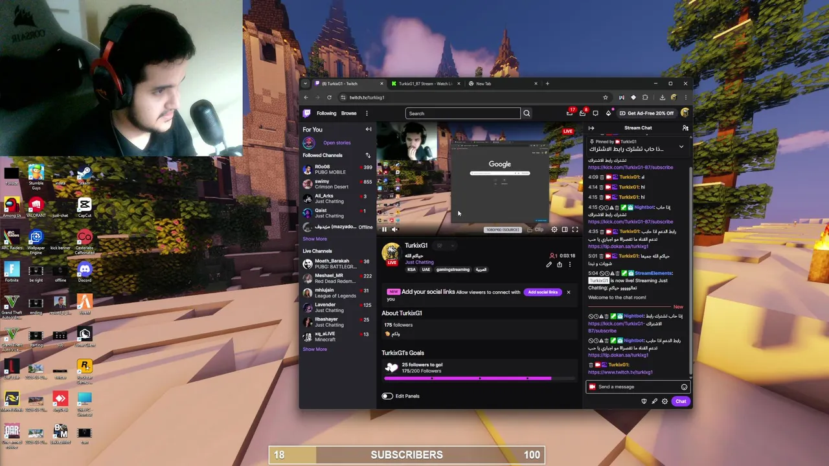Toggle theatre mode on player
829x466 pixels.
(x=565, y=230)
